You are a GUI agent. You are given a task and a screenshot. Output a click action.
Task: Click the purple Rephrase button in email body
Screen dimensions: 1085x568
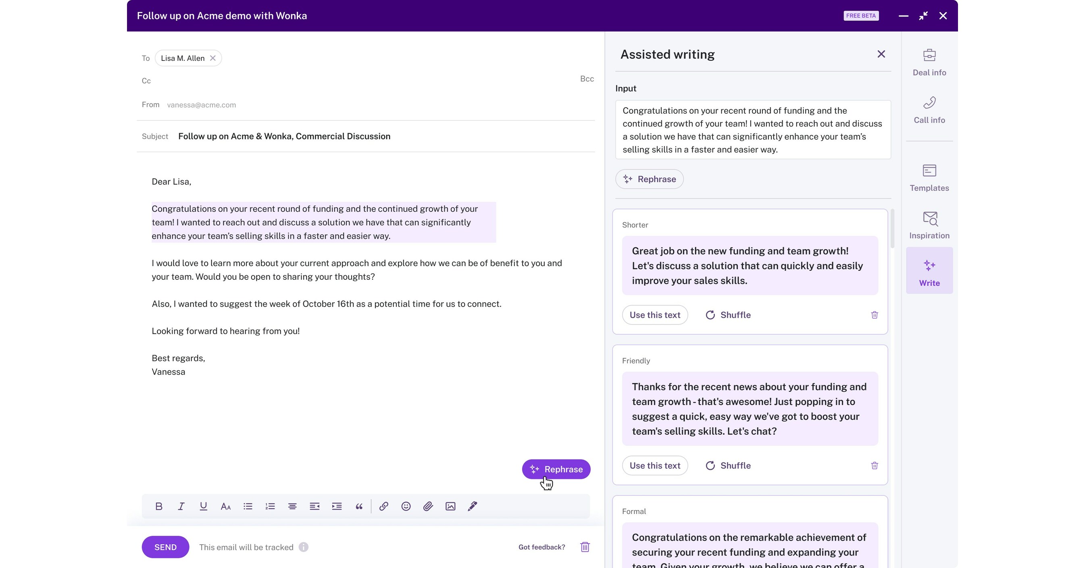tap(556, 469)
